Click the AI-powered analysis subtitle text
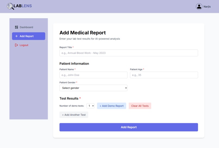The height and width of the screenshot is (148, 219). [x=90, y=39]
